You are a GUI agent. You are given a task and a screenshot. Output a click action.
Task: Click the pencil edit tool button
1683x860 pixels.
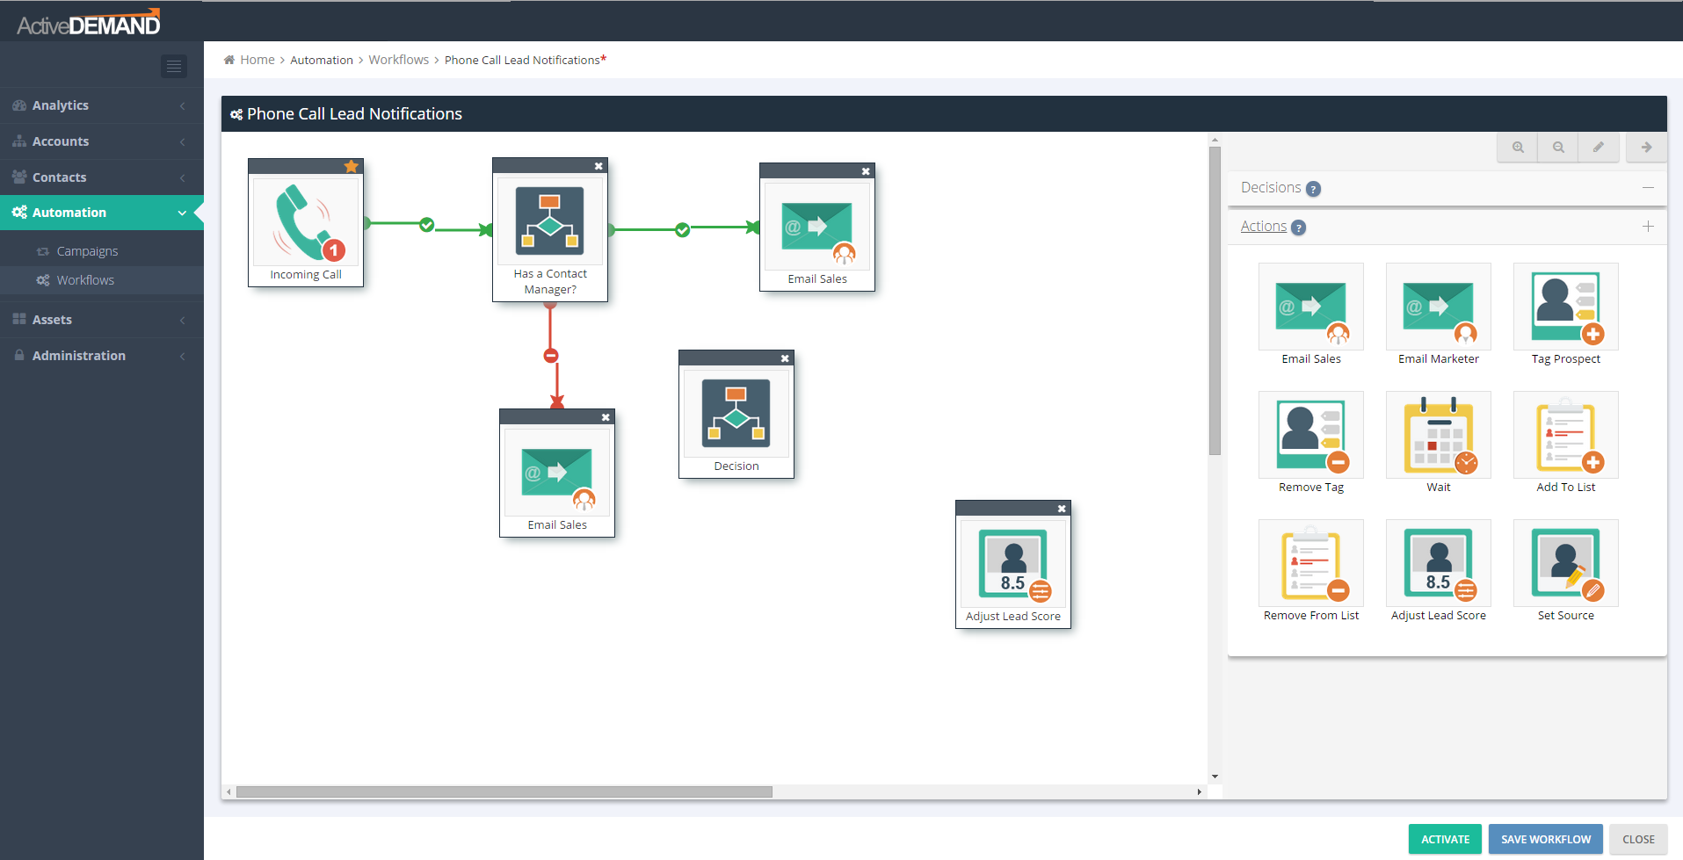tap(1599, 148)
